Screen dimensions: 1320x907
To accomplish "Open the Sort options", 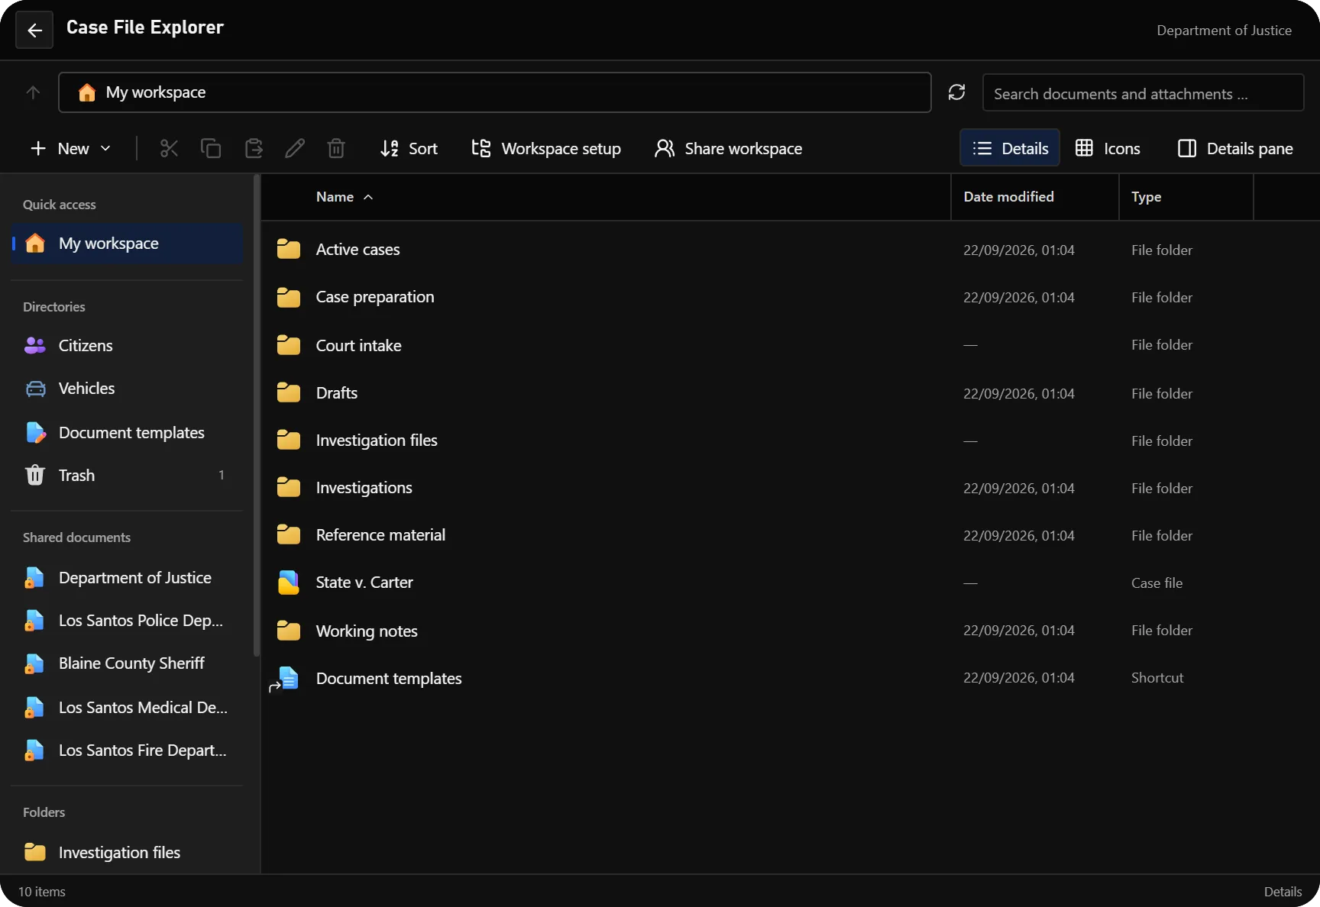I will (409, 148).
